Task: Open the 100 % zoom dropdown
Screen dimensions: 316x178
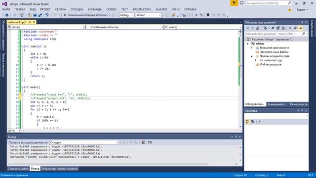Action: tap(14, 131)
